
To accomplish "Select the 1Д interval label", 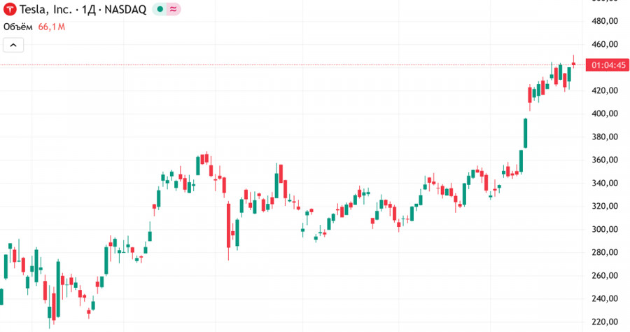I will 87,10.
